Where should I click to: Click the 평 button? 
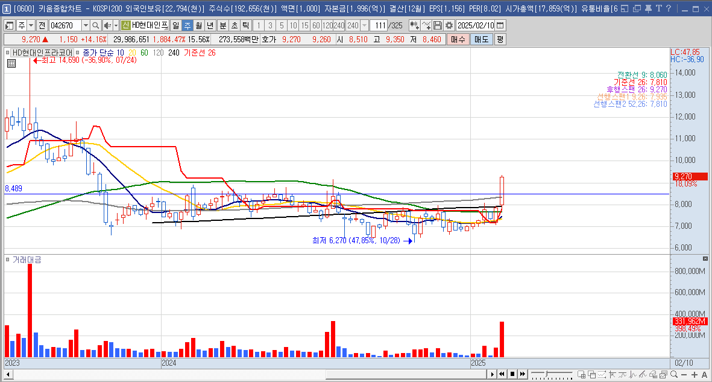[x=500, y=40]
